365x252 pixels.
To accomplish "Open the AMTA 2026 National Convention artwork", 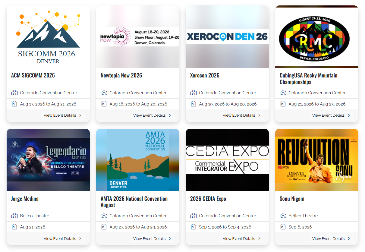I will 138,160.
